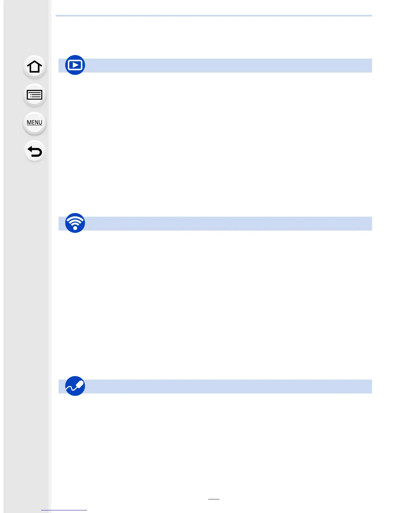Select the blue USB cable connection icon
Image resolution: width=396 pixels, height=513 pixels.
click(75, 386)
